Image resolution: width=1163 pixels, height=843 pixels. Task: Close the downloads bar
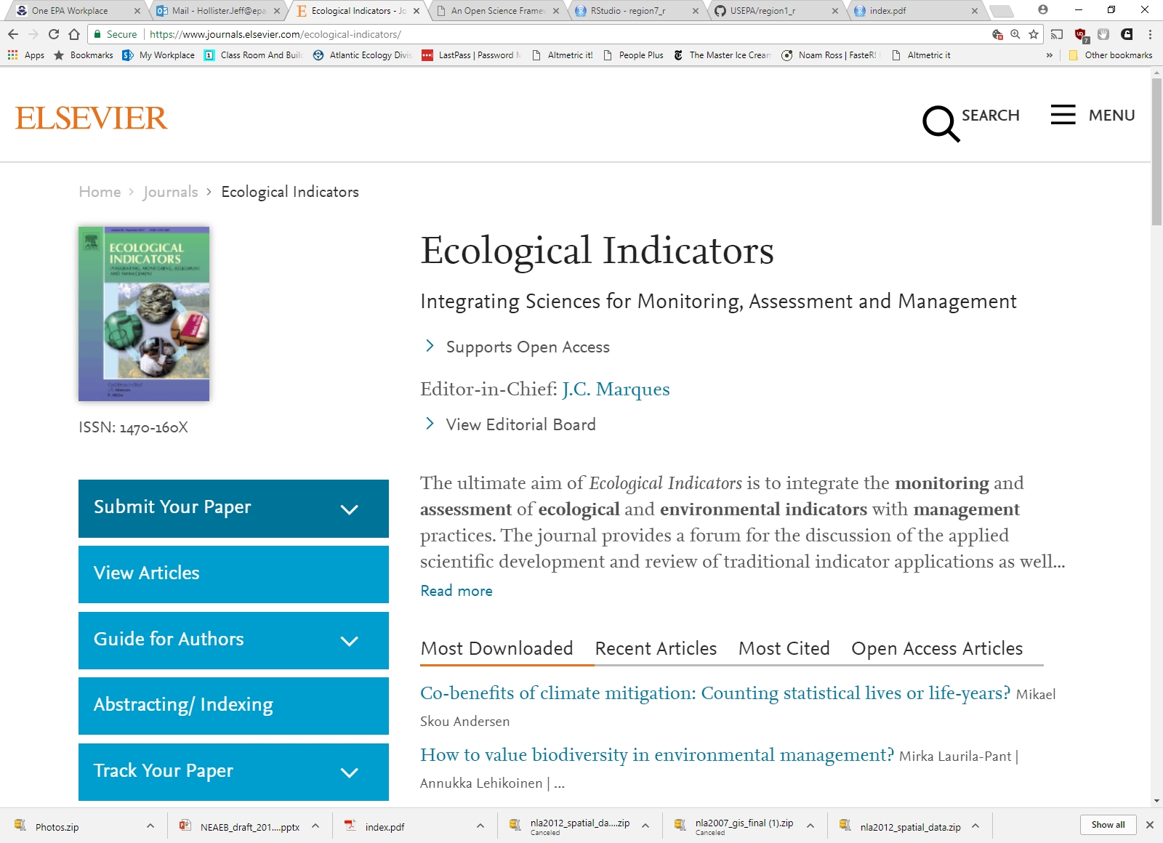pos(1150,825)
